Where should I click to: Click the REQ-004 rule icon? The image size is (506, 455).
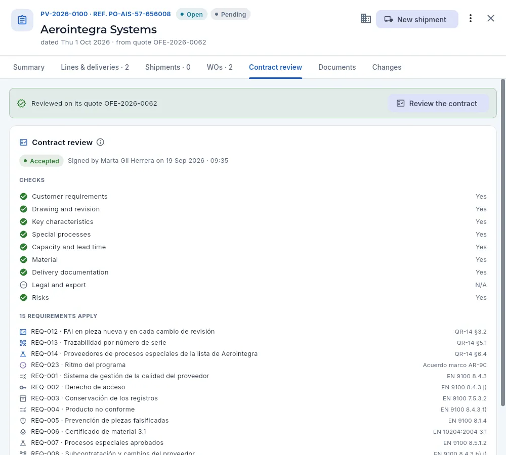tap(23, 409)
